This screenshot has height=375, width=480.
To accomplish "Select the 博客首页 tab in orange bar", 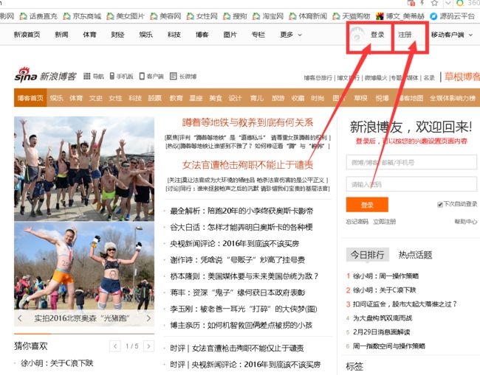I will coord(30,98).
